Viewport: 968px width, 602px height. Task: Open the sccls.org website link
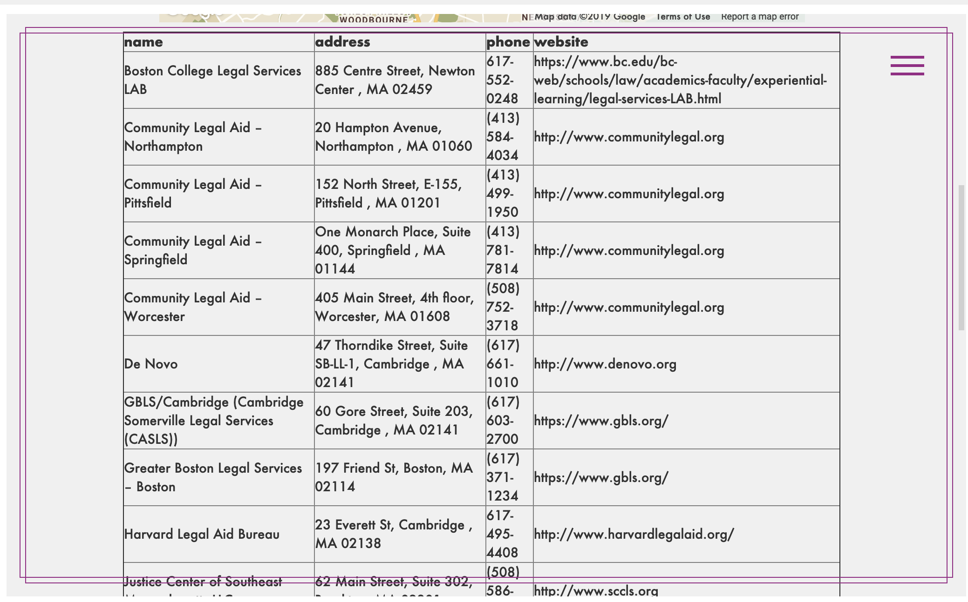click(x=596, y=591)
